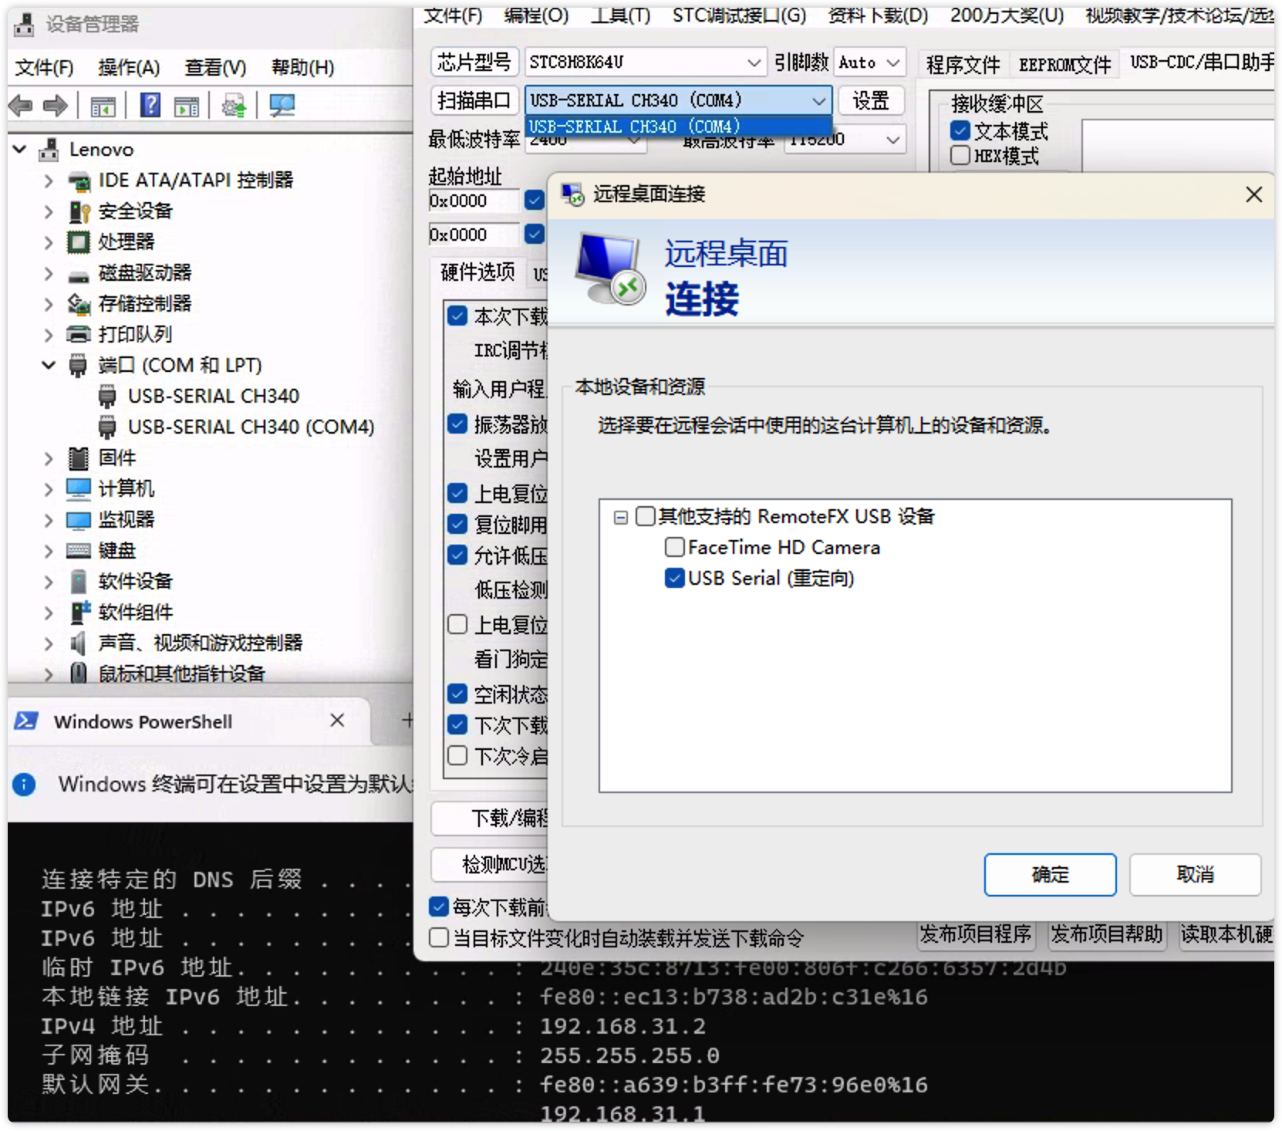Switch to the EEPROM文件 tab
The width and height of the screenshot is (1282, 1131).
click(1064, 65)
